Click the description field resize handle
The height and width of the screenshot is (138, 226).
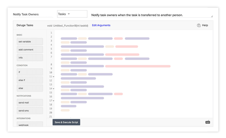[x=212, y=17]
